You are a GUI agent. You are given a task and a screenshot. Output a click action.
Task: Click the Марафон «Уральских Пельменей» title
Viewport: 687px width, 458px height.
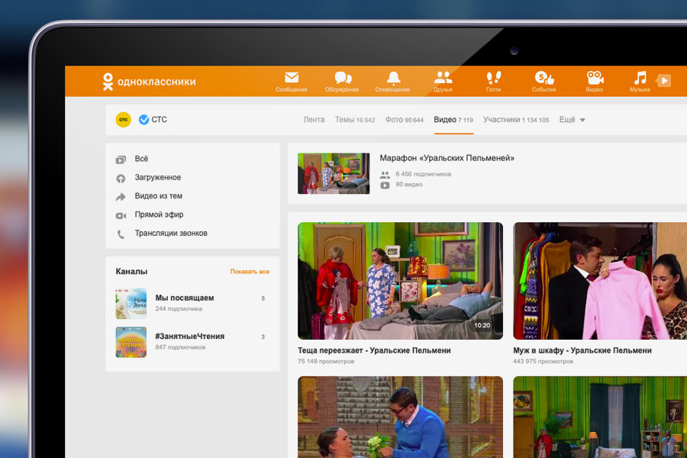pos(447,158)
